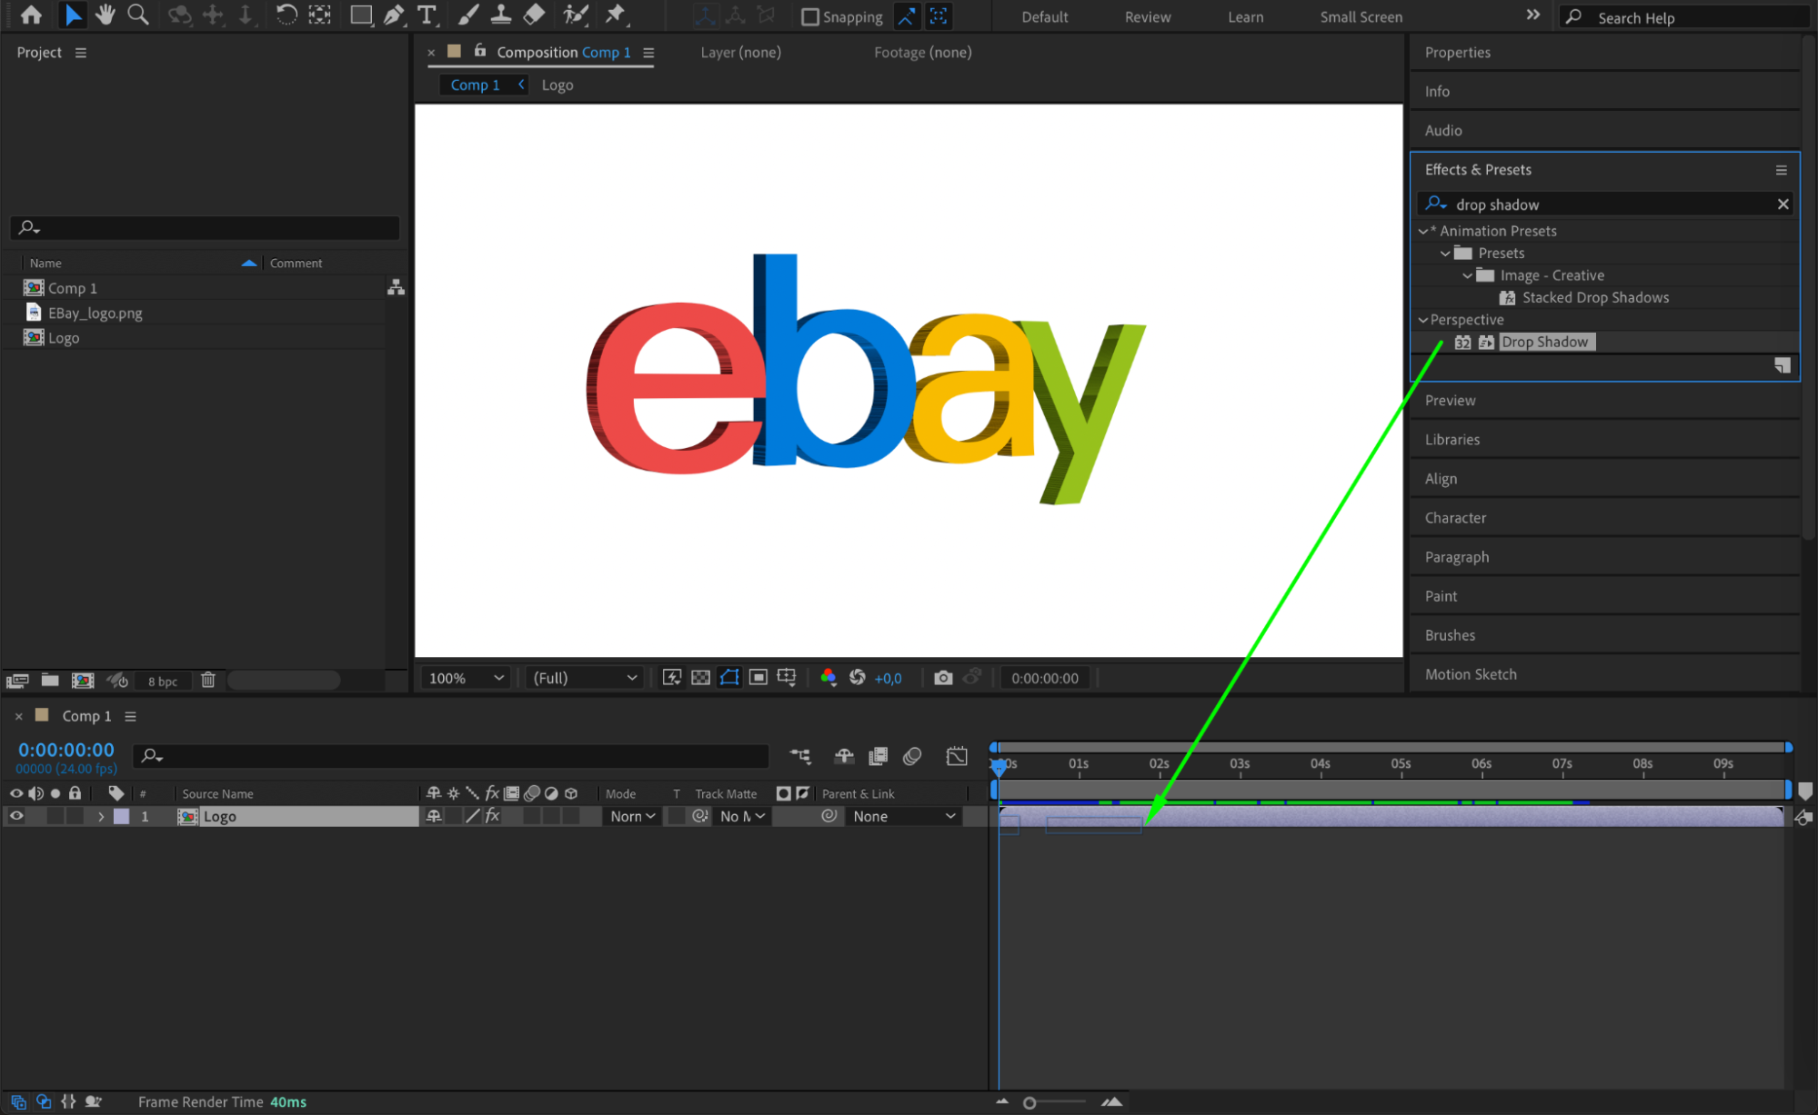Select the Pen tool
1818x1115 pixels.
tap(394, 15)
